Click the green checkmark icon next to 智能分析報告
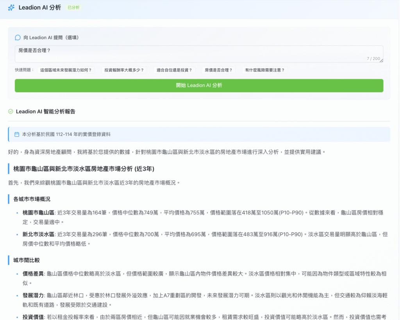 tap(10, 111)
